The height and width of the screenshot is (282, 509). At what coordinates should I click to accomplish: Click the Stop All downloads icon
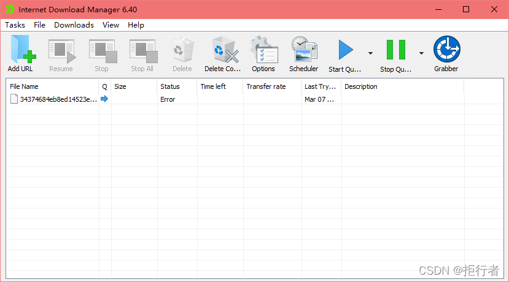[x=144, y=51]
